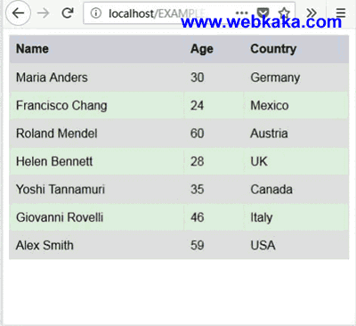This screenshot has width=356, height=326.
Task: Save page to Pocket icon
Action: click(x=263, y=12)
